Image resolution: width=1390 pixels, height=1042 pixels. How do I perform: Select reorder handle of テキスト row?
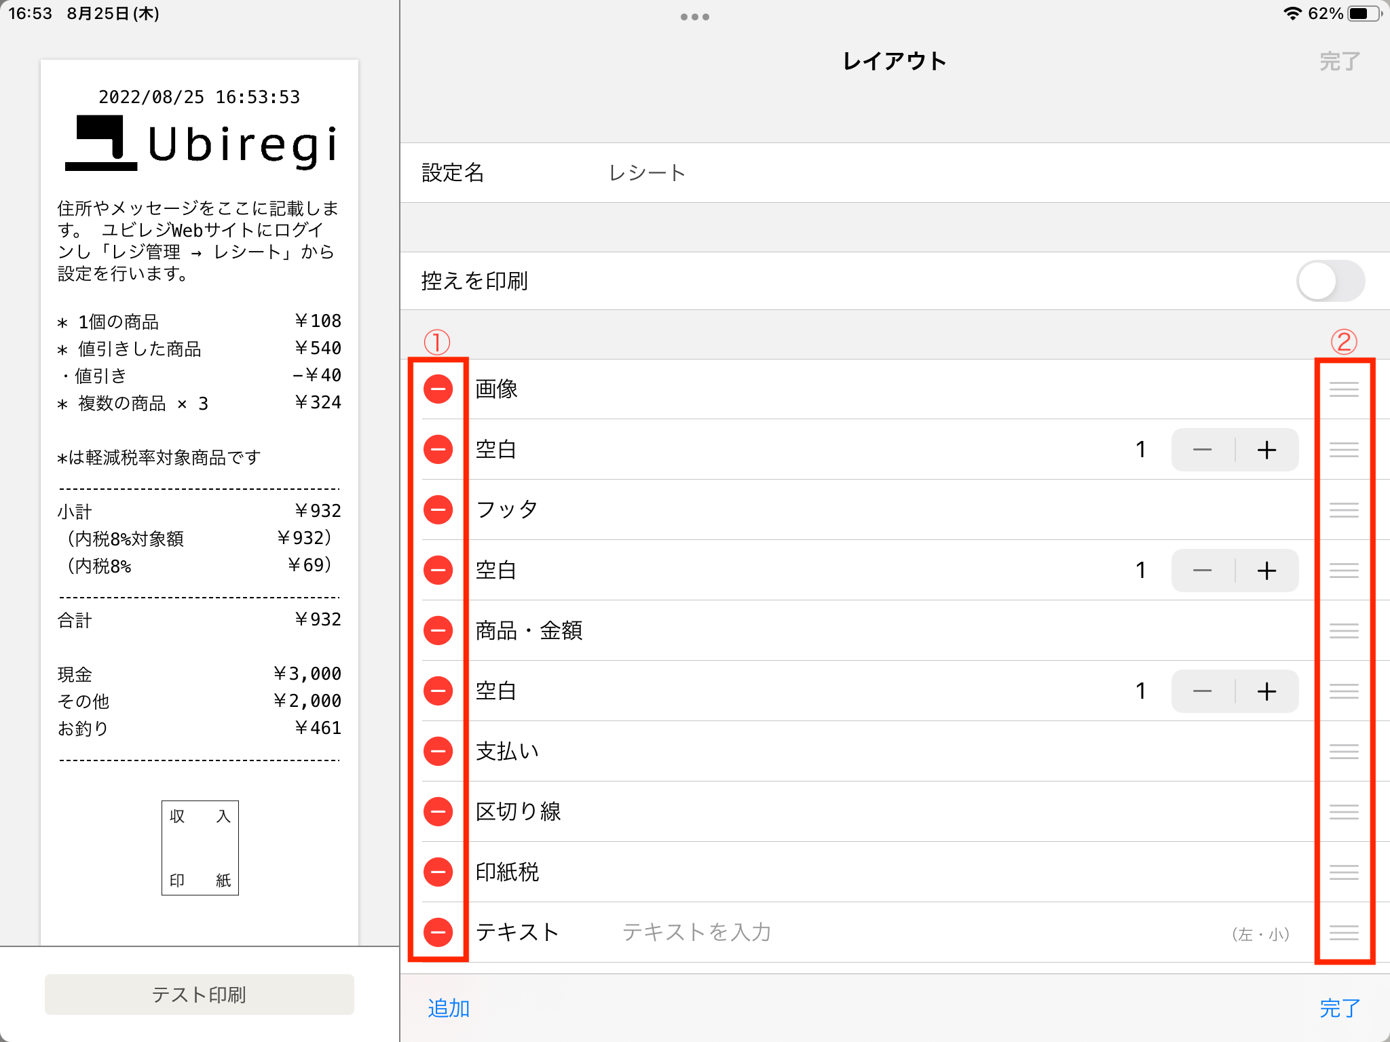1344,932
